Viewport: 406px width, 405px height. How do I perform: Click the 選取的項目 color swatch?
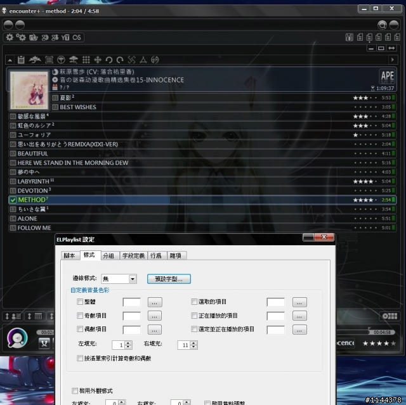(x=276, y=302)
